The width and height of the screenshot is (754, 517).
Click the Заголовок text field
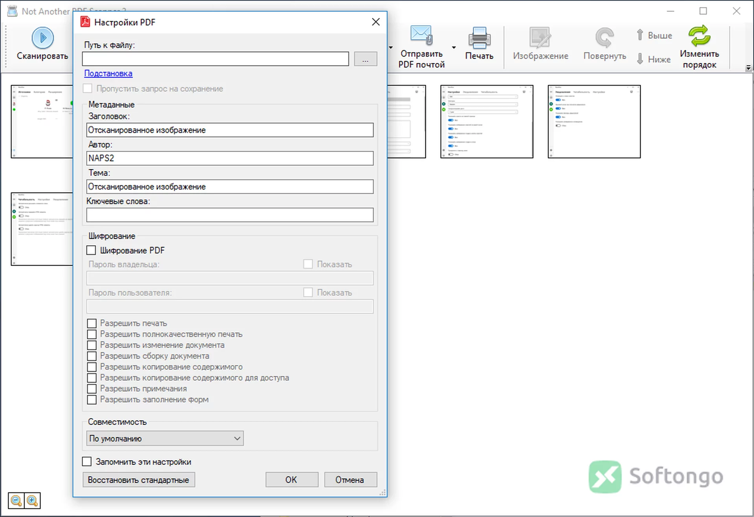tap(230, 130)
